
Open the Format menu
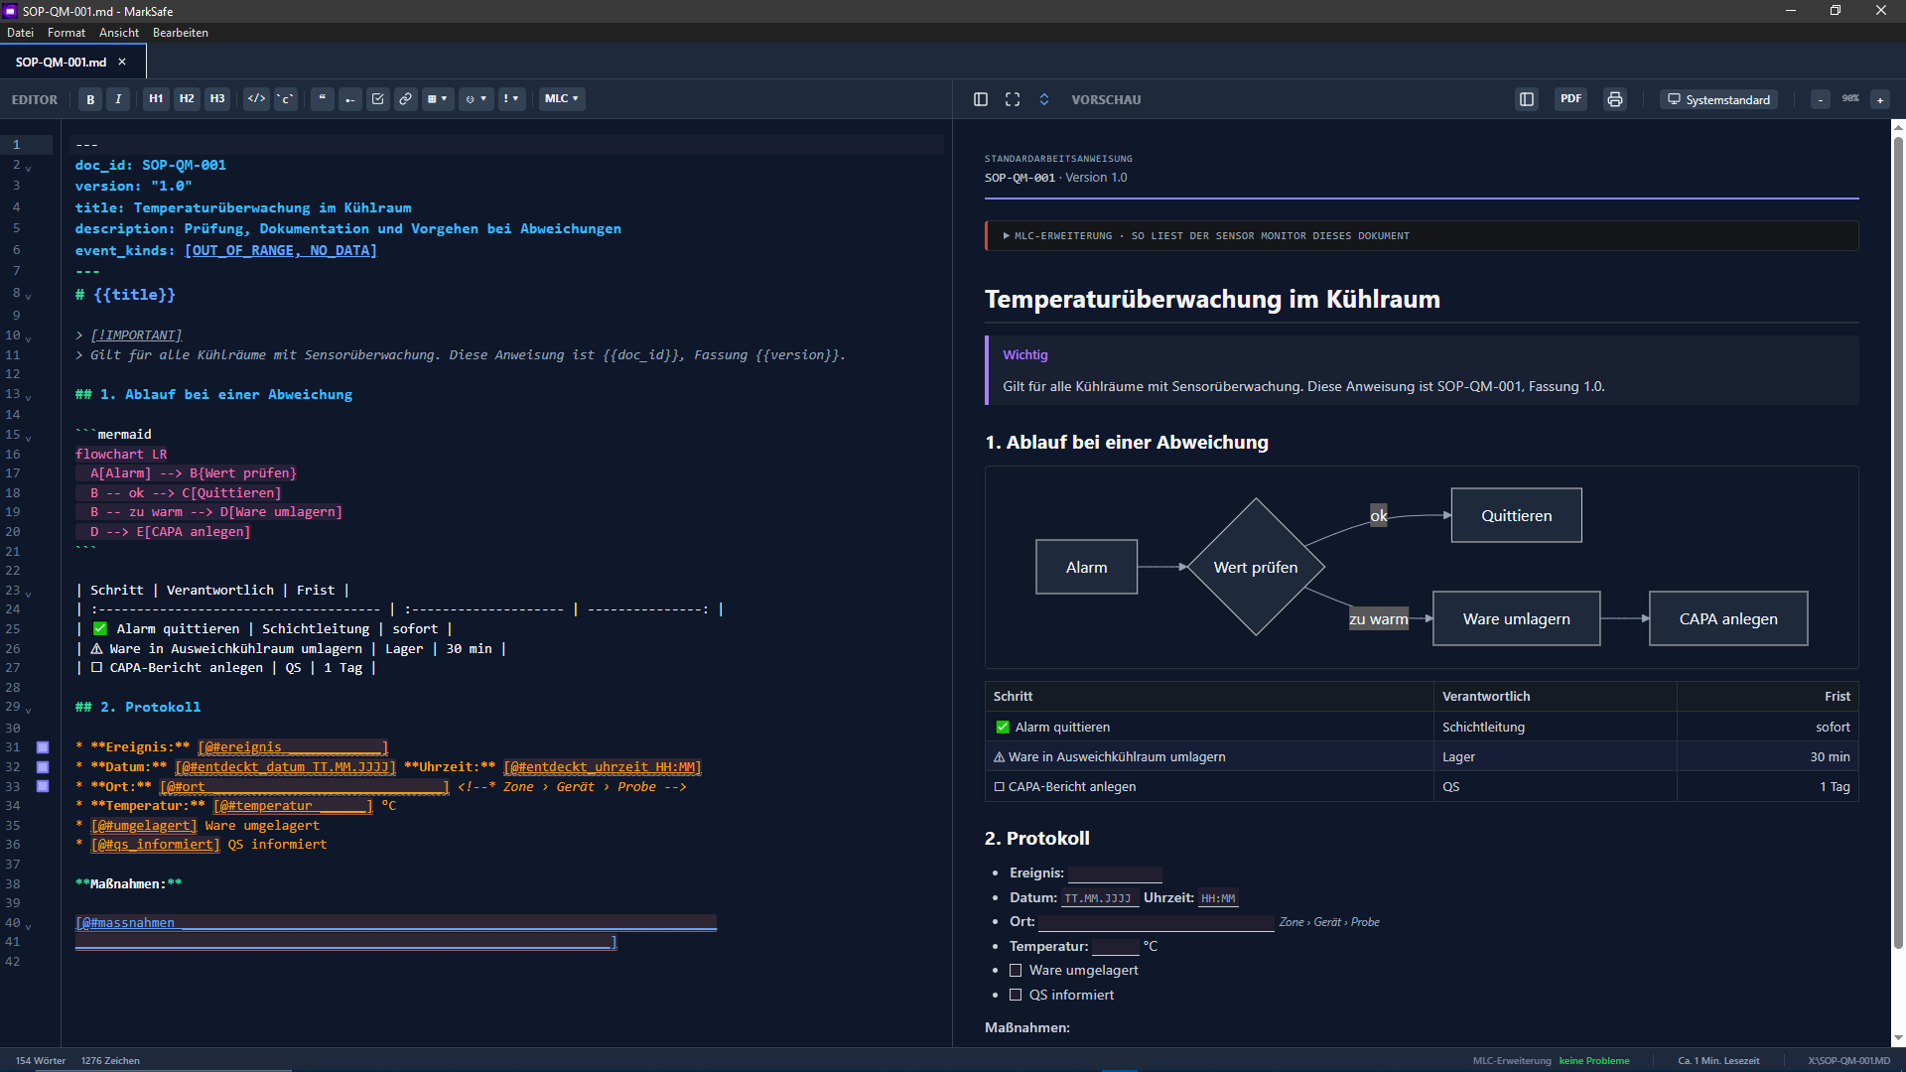67,33
